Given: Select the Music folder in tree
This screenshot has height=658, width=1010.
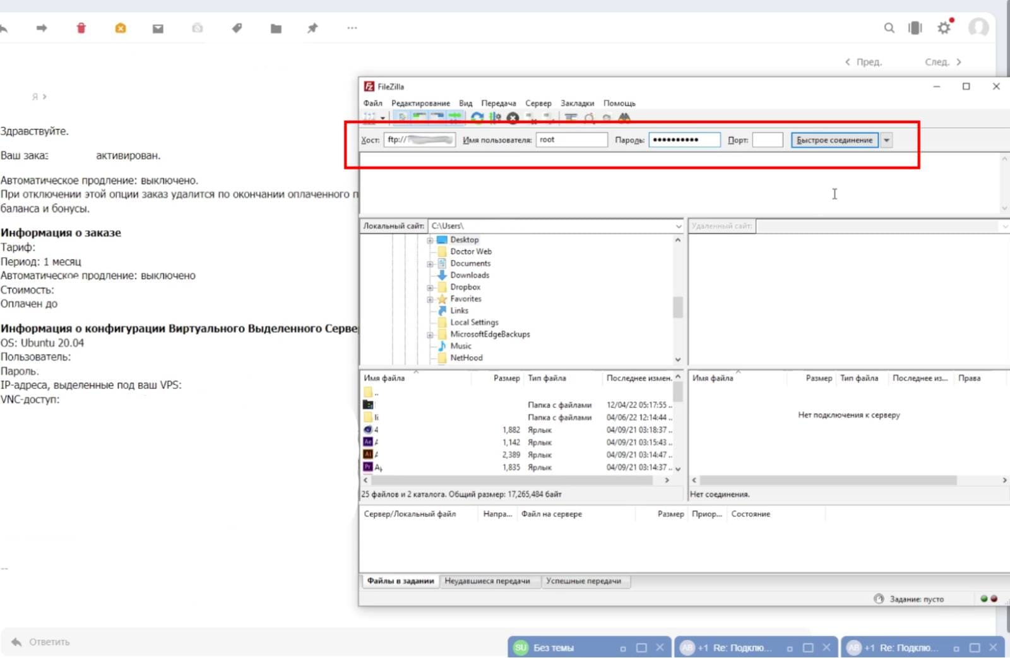Looking at the screenshot, I should tap(461, 346).
